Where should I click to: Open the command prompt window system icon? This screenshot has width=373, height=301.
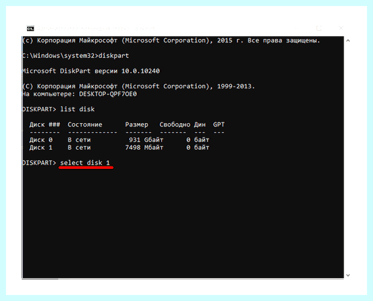coord(30,28)
